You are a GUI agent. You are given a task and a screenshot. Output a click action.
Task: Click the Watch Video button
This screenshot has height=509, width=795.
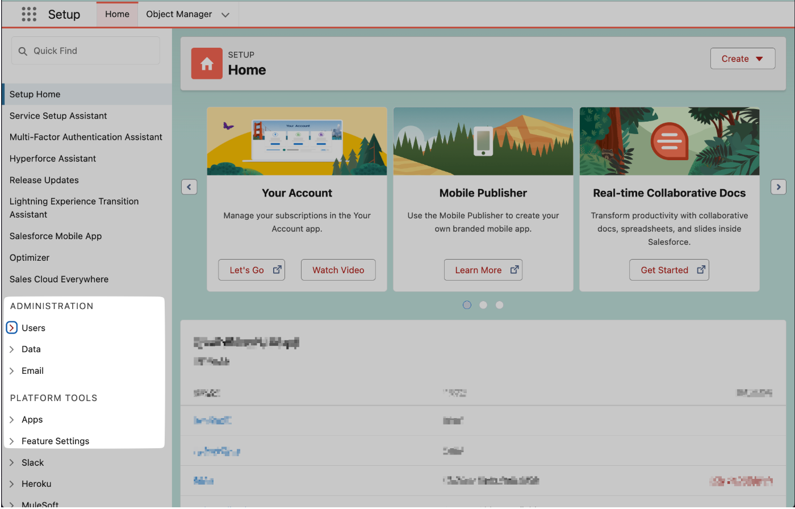tap(338, 270)
